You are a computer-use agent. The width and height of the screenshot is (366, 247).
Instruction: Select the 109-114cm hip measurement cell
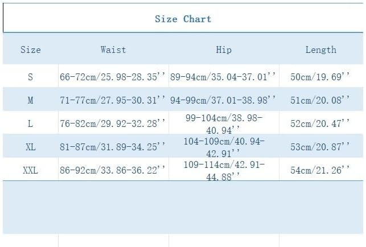pyautogui.click(x=224, y=170)
